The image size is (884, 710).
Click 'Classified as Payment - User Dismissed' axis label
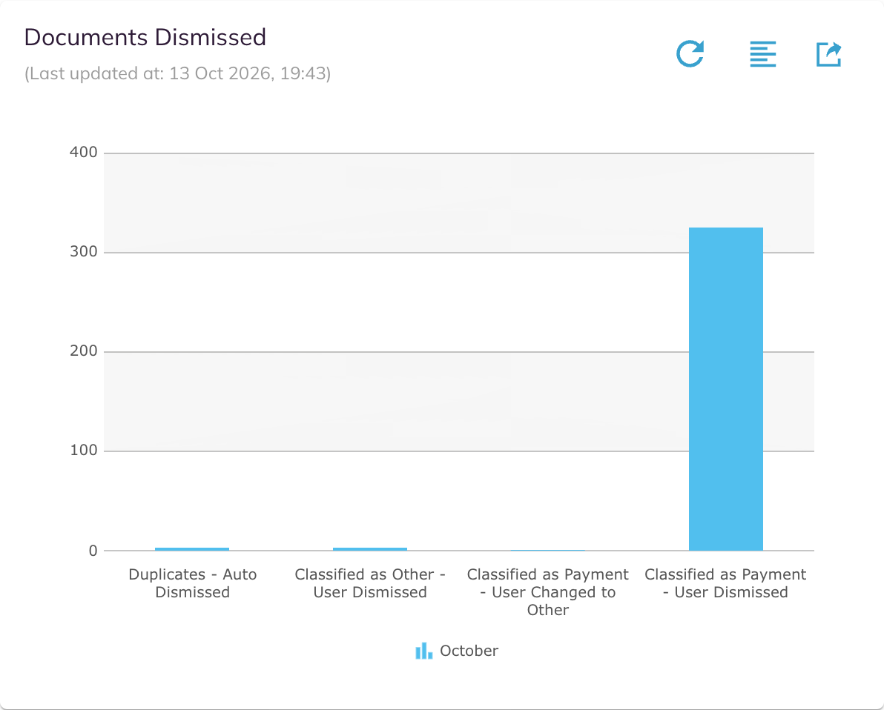click(725, 583)
